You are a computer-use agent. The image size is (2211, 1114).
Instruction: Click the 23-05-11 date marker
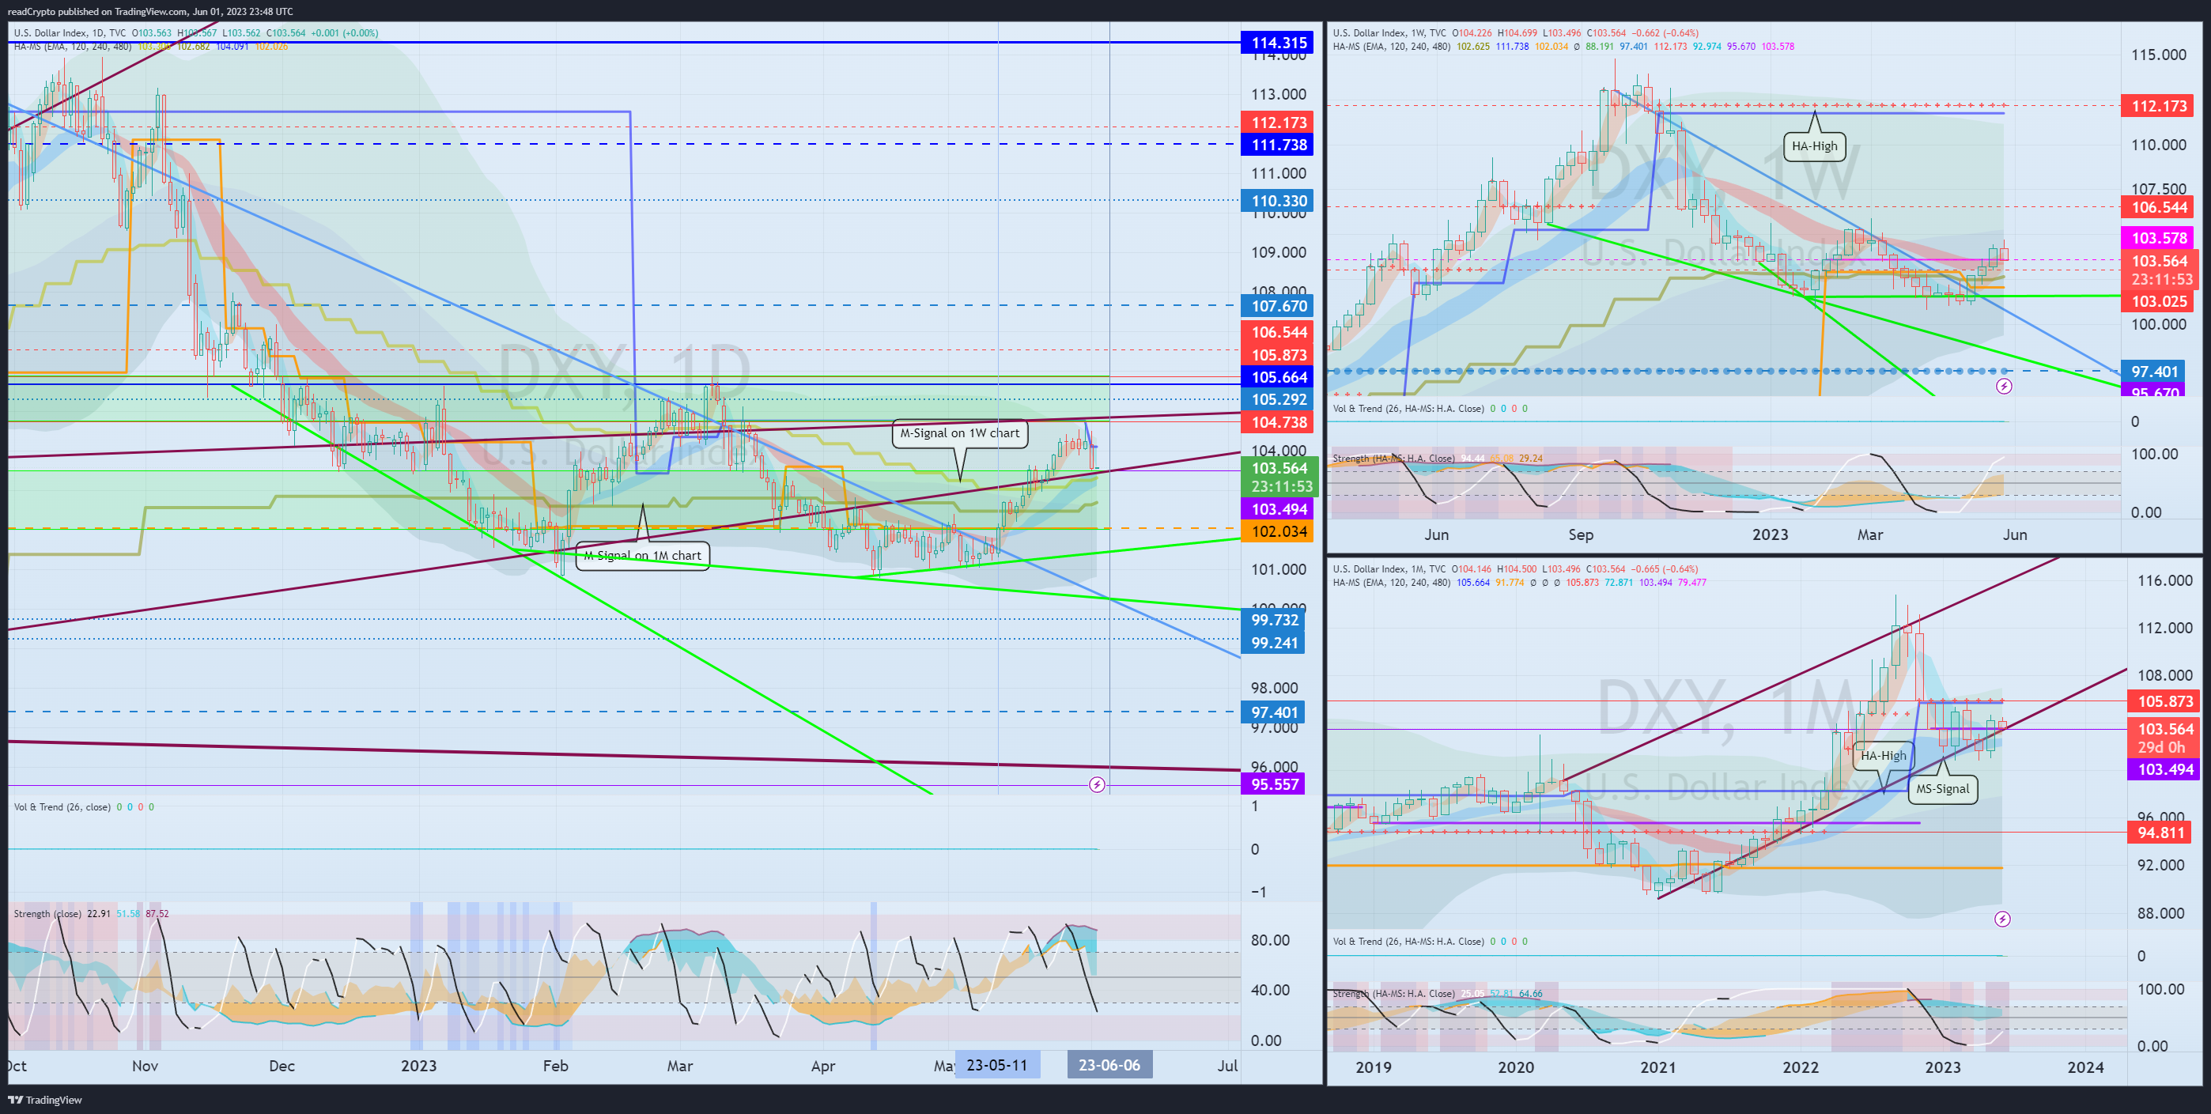click(x=996, y=1065)
